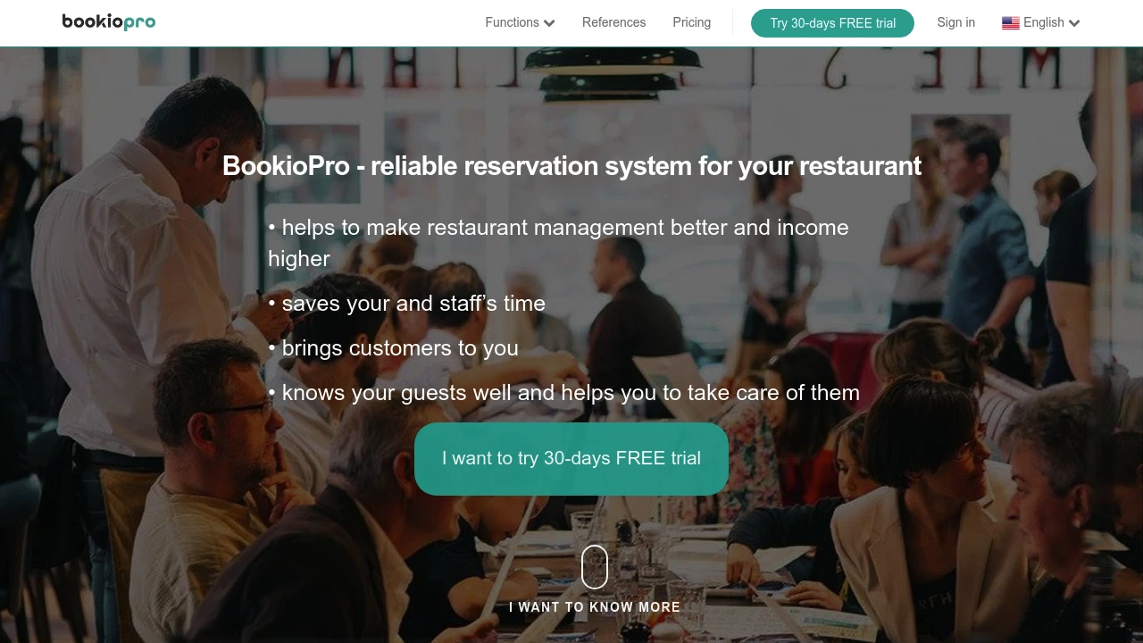Image resolution: width=1143 pixels, height=643 pixels.
Task: Click the mouse-shaped scroll-down icon
Action: coord(595,567)
